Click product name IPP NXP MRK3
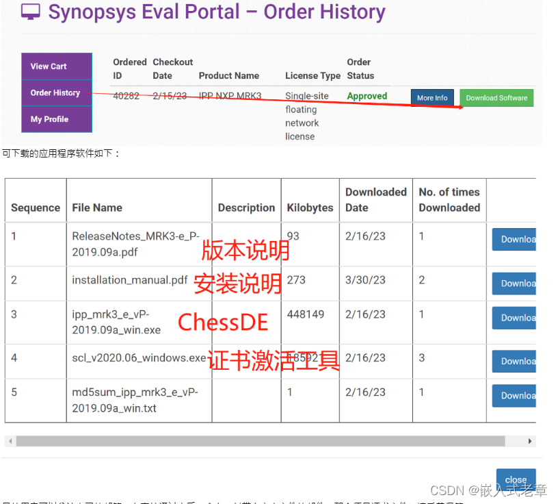Viewport: 558px width, 504px height. (230, 96)
